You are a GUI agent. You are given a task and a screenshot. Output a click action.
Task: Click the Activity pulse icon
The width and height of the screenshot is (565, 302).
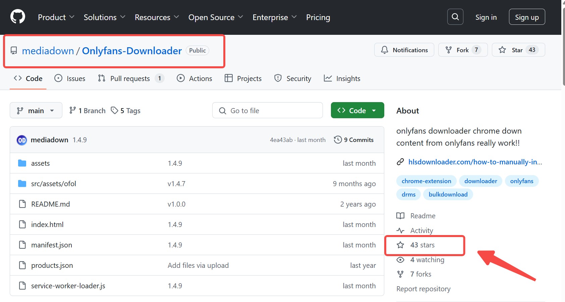pyautogui.click(x=400, y=231)
